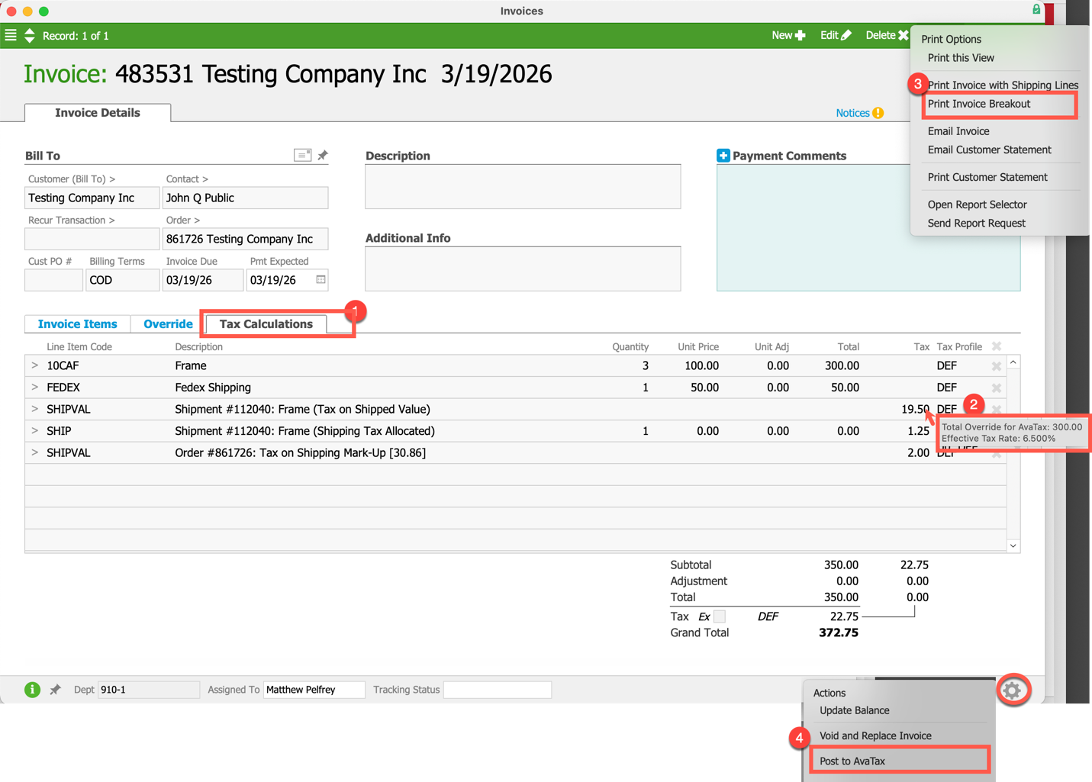The height and width of the screenshot is (782, 1092).
Task: Expand the SHIPVAL Shipment #112040 row
Action: [x=34, y=409]
